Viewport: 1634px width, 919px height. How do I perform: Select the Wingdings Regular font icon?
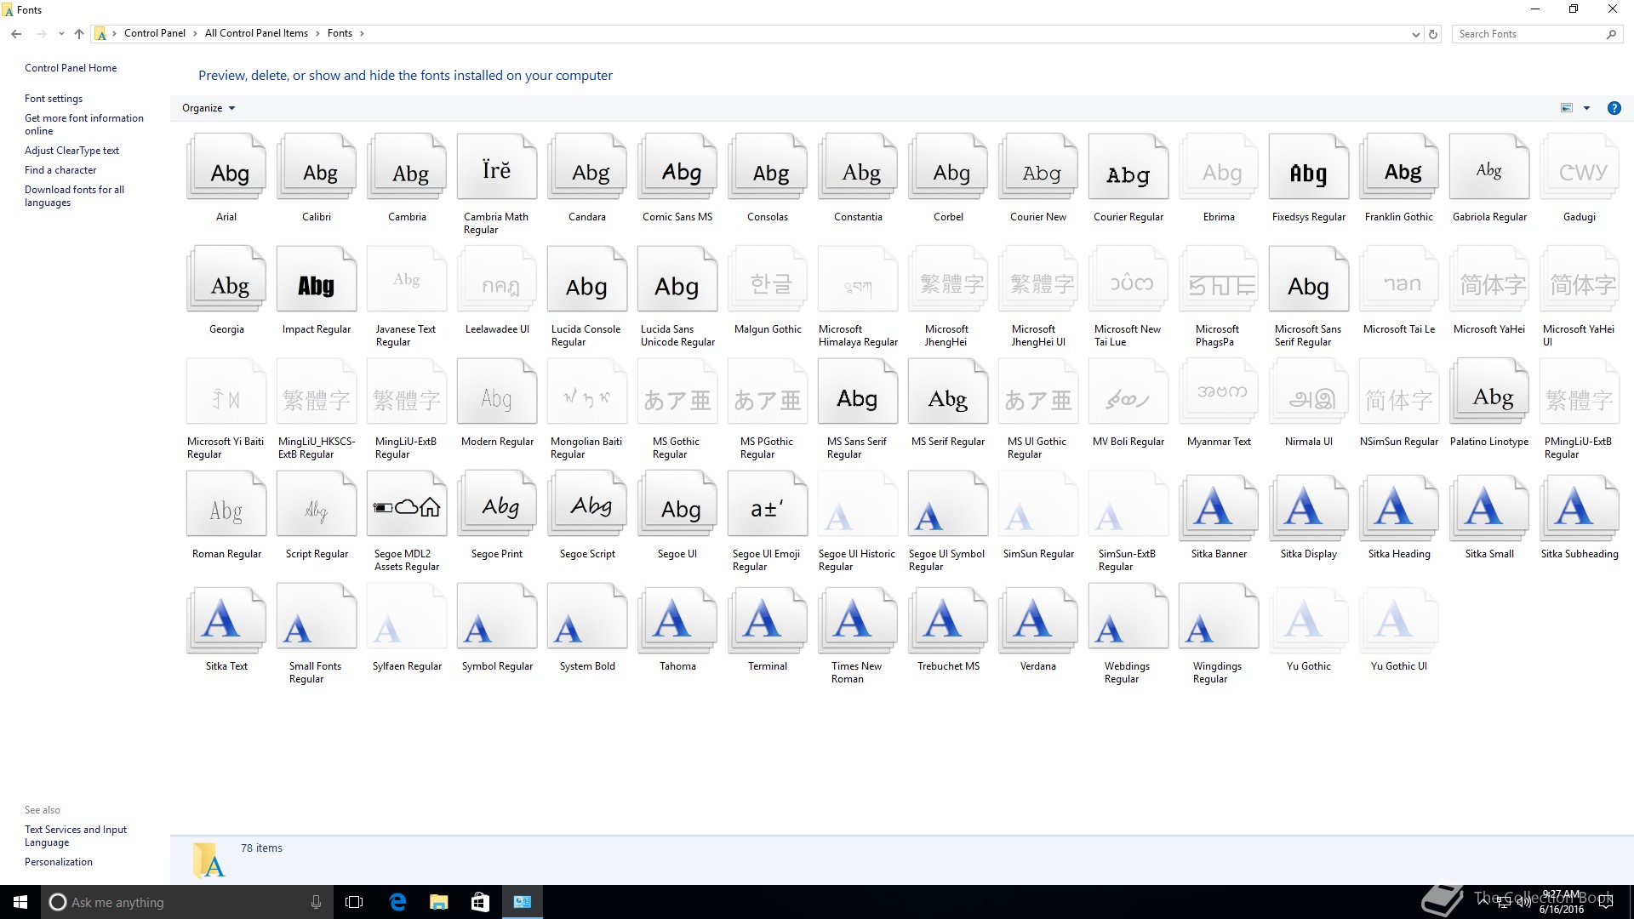(1219, 617)
